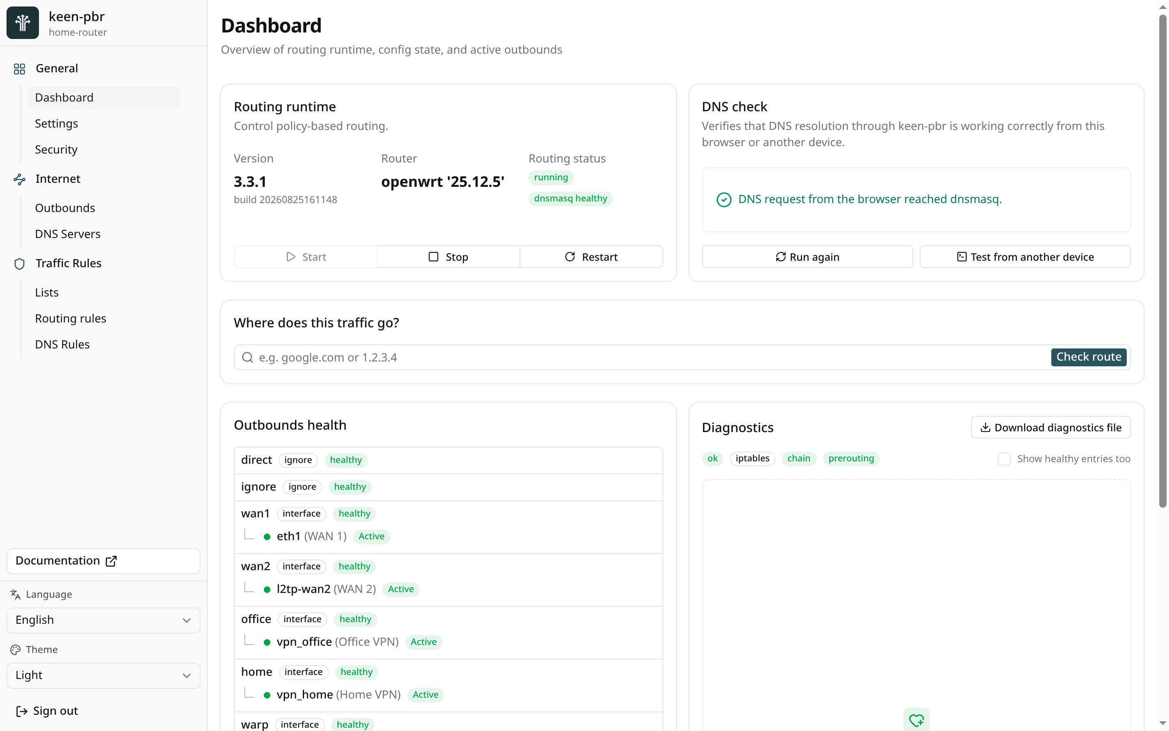Click the General section grid icon

pyautogui.click(x=19, y=69)
